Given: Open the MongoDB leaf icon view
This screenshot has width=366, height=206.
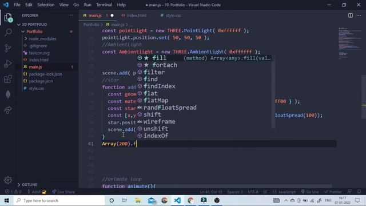Looking at the screenshot, I should pyautogui.click(x=8, y=94).
